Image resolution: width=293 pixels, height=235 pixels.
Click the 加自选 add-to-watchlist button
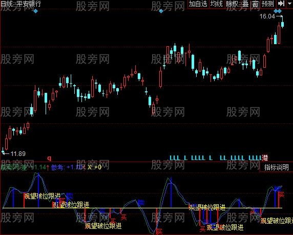(198, 4)
